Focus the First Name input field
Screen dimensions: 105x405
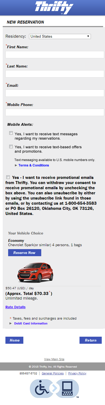(x=55, y=54)
